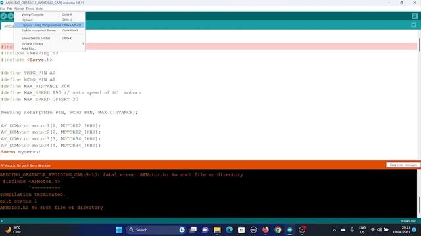
Task: Click 'compilation terminated.' console line
Action: coord(32,195)
